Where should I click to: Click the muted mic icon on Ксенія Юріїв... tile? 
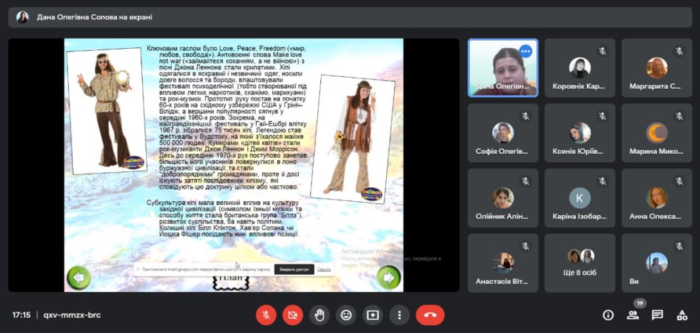602,116
